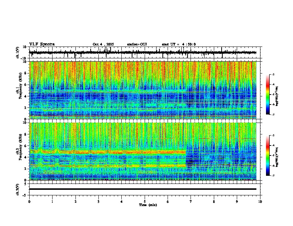
Task: Click the ch.3(V) flat black trace
Action: point(143,189)
